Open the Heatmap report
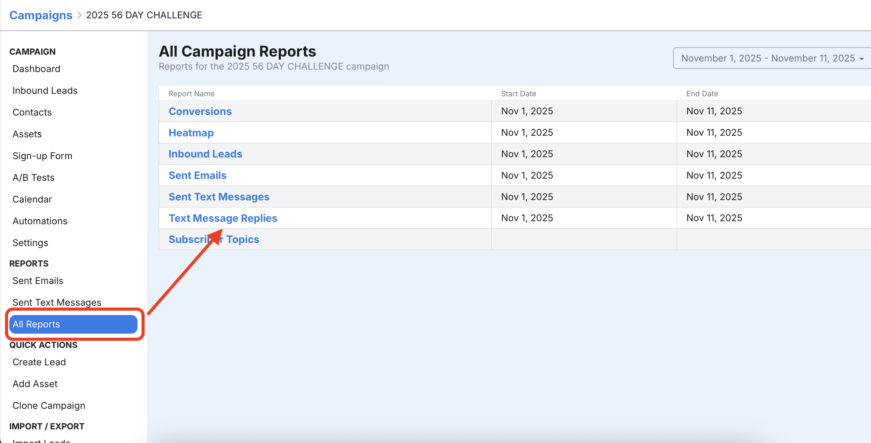This screenshot has width=871, height=443. pyautogui.click(x=191, y=133)
